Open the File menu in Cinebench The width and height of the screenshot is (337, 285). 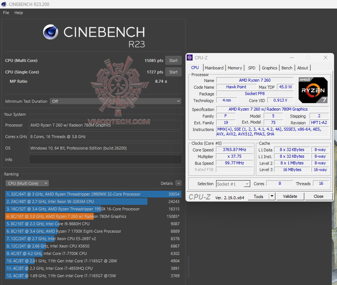pyautogui.click(x=6, y=13)
